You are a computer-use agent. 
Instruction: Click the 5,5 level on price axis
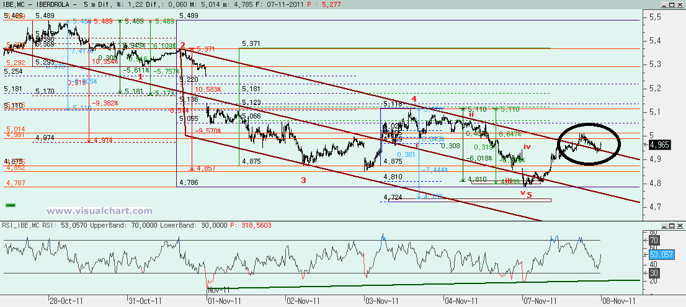(x=655, y=17)
